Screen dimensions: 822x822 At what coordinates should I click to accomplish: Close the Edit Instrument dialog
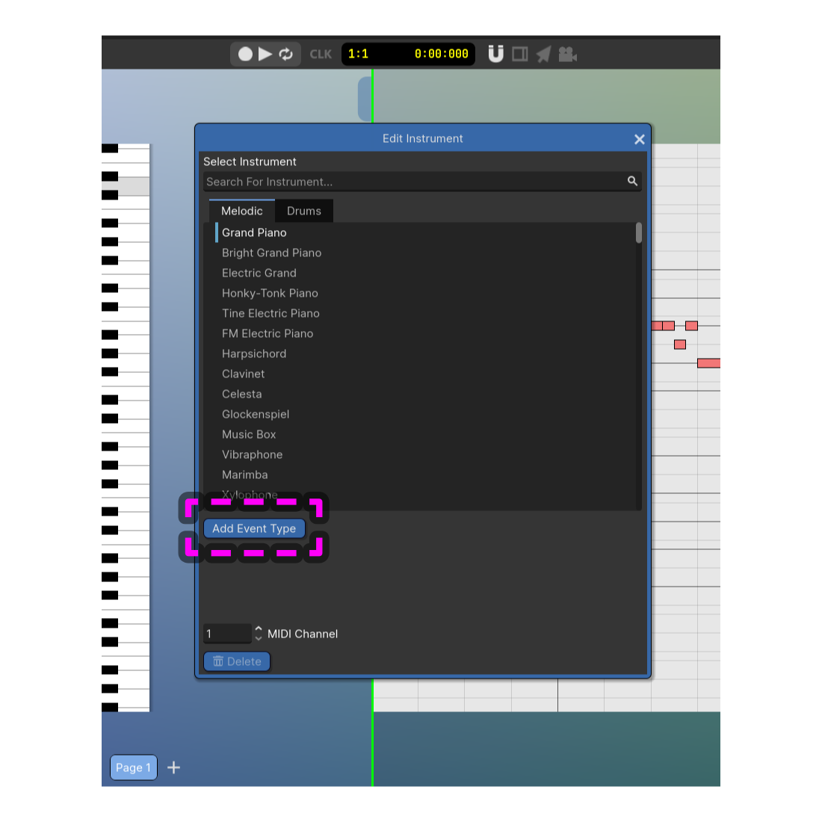[640, 139]
